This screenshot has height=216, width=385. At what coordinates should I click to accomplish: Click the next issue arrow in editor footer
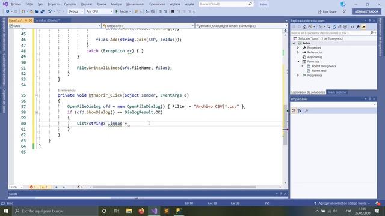coord(64,187)
